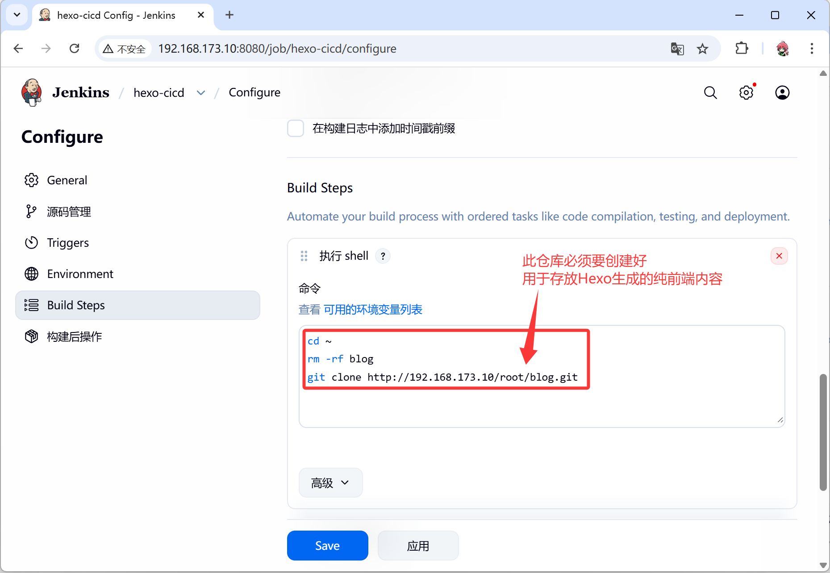Save the job configuration

point(327,545)
